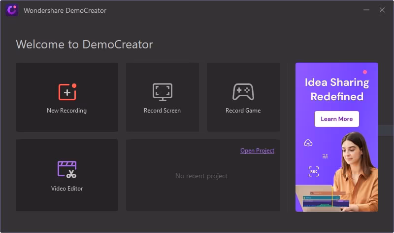Click the Wondershare DemoCreator title text
The height and width of the screenshot is (233, 394).
(x=65, y=10)
